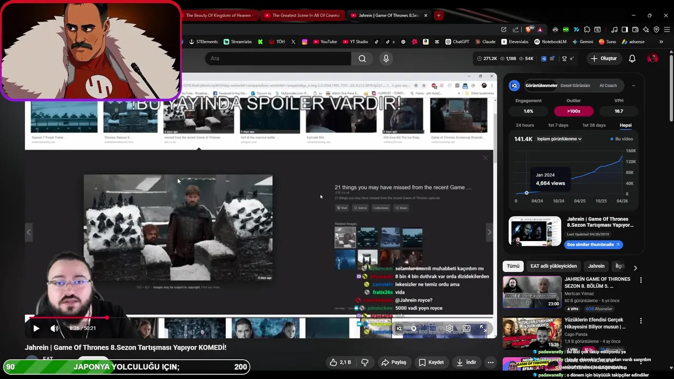
Task: Select the 1st 28 days range
Action: (x=594, y=125)
